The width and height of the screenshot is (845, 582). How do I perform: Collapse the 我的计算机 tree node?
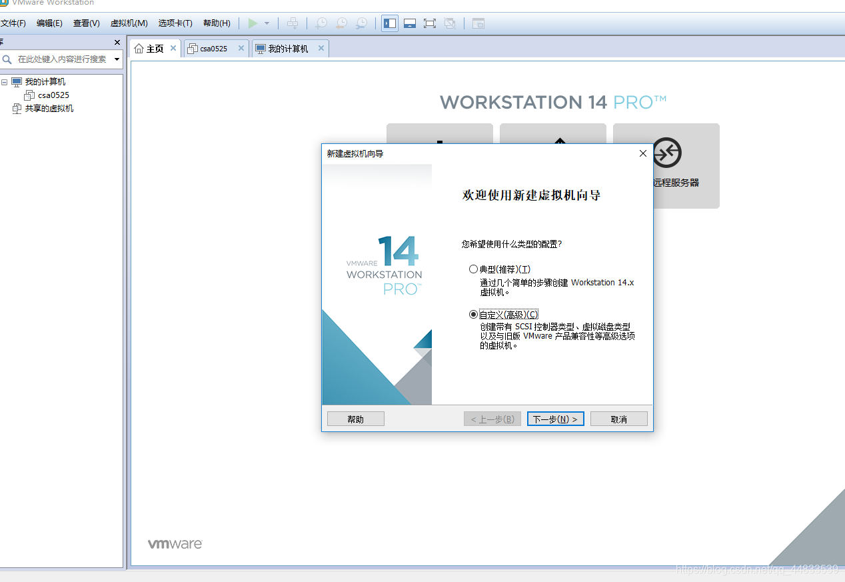[x=4, y=82]
